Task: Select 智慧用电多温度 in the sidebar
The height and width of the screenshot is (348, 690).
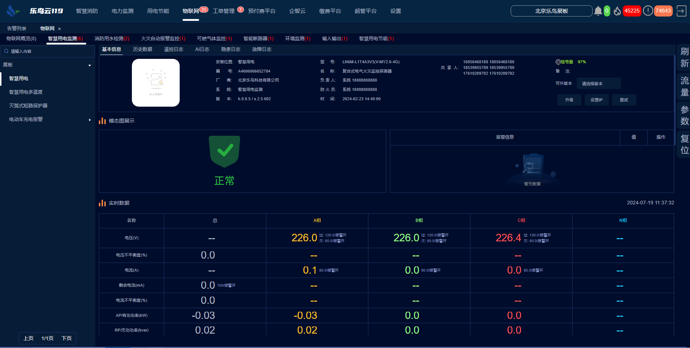Action: point(26,92)
